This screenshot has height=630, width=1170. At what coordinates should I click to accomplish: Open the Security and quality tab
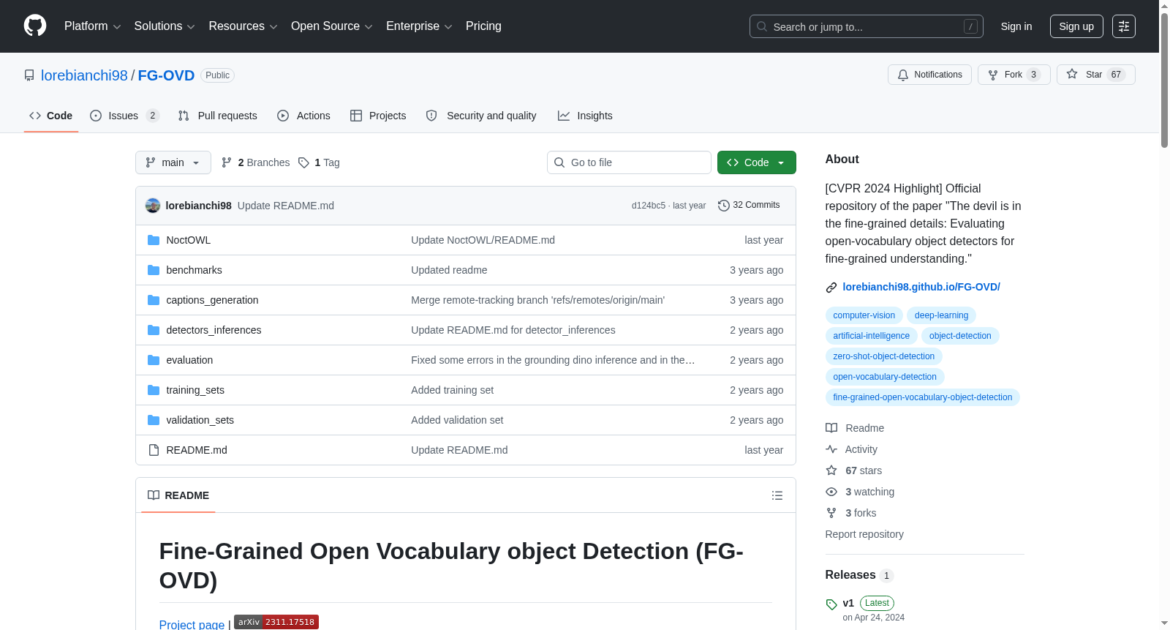click(x=481, y=116)
